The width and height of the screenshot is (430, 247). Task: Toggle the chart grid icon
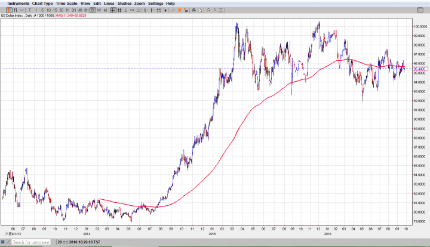119,10
